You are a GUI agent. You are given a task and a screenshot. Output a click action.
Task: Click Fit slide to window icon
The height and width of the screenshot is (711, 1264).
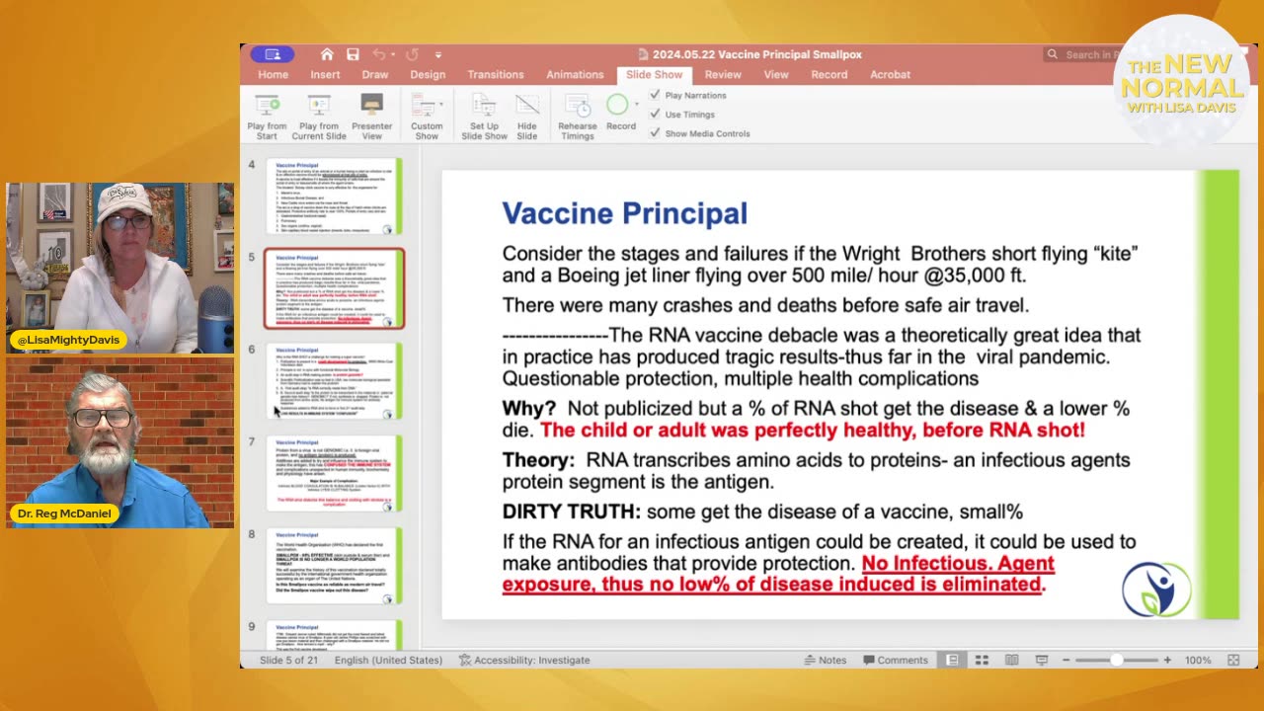(1233, 660)
